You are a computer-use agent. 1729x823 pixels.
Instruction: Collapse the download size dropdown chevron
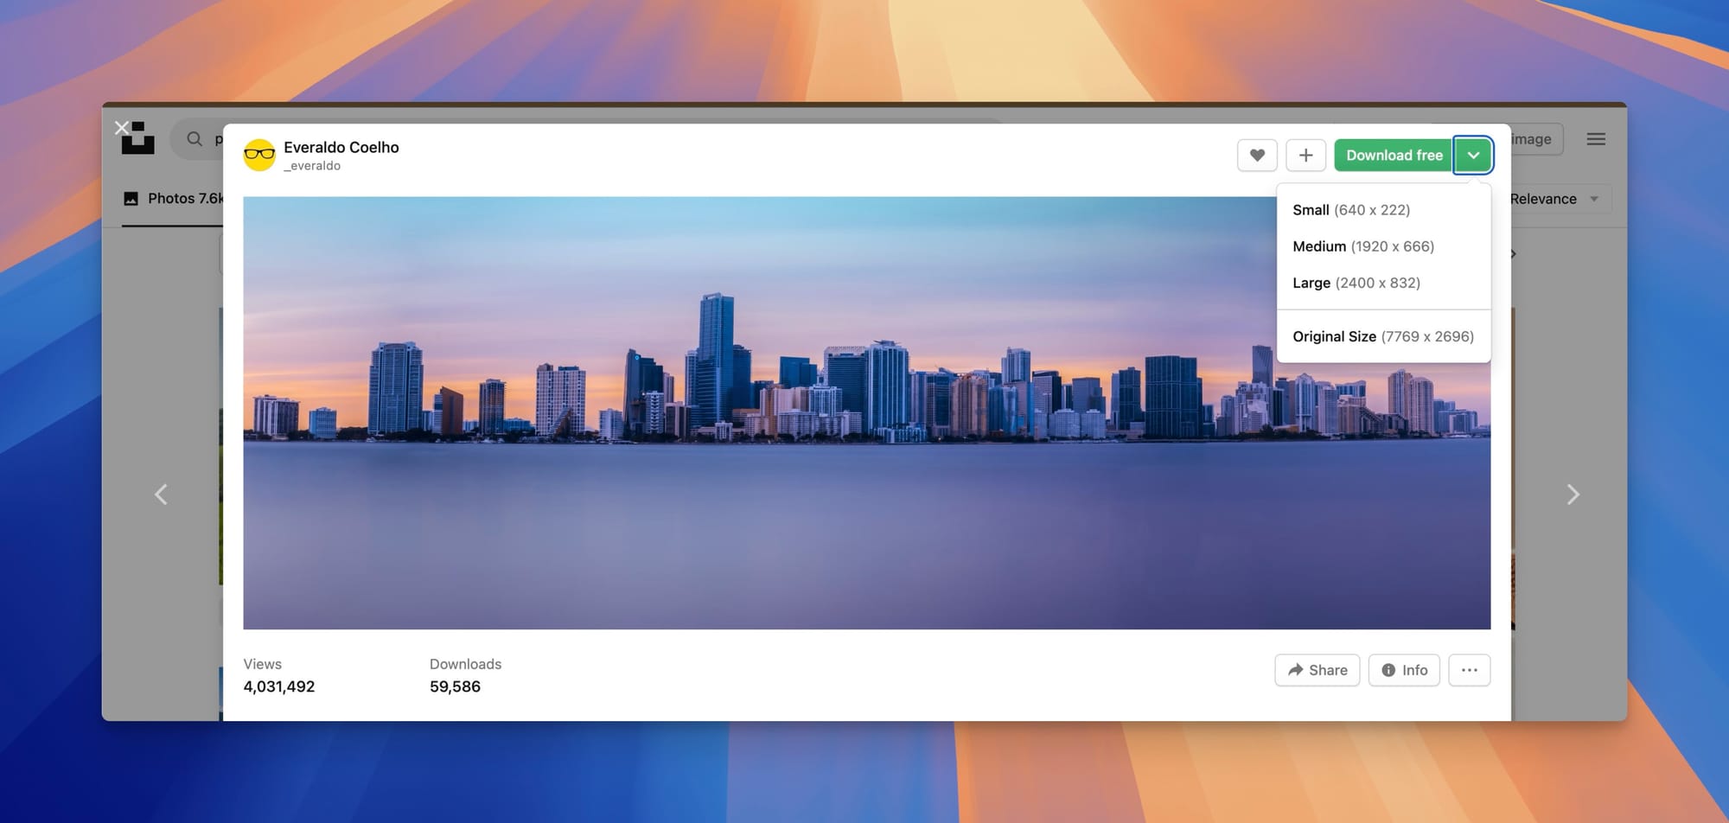[x=1473, y=156]
